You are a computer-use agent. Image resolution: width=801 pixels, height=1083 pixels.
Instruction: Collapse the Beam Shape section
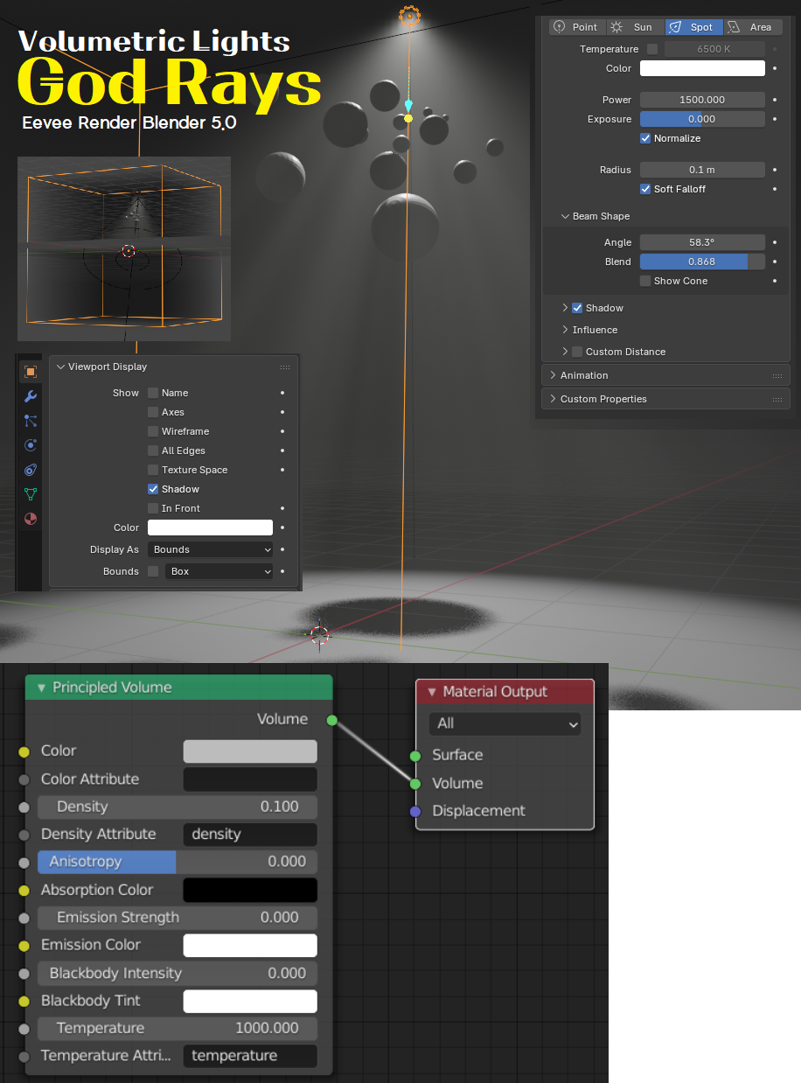coord(565,216)
